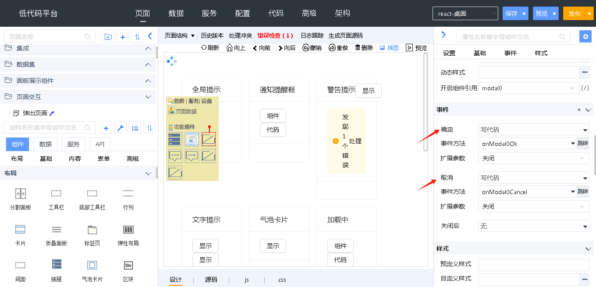
Task: Click the pencil icon next to 弹出页面
Action: point(52,113)
